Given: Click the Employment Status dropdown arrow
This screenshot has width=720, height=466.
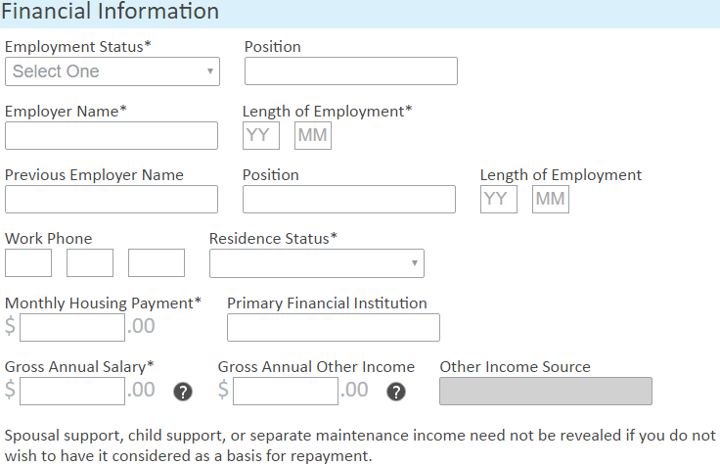Looking at the screenshot, I should tap(210, 71).
